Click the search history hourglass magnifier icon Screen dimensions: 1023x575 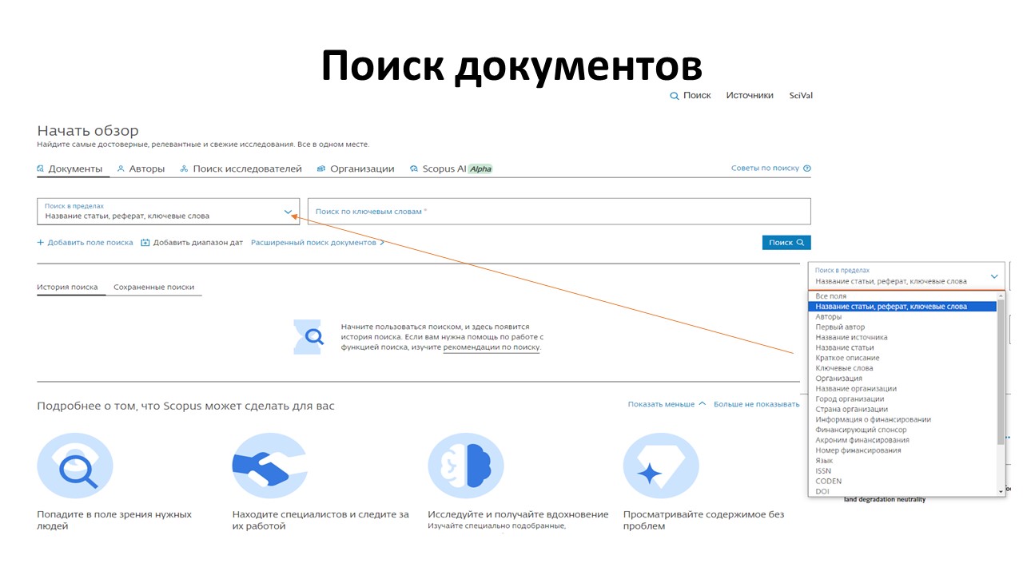coord(308,336)
